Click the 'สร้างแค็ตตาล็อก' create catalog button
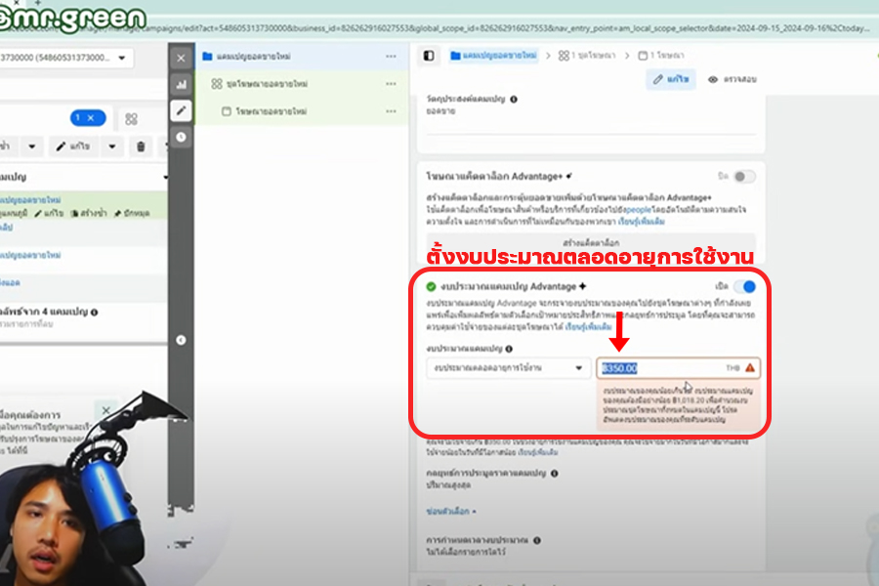The width and height of the screenshot is (879, 586). pyautogui.click(x=591, y=243)
